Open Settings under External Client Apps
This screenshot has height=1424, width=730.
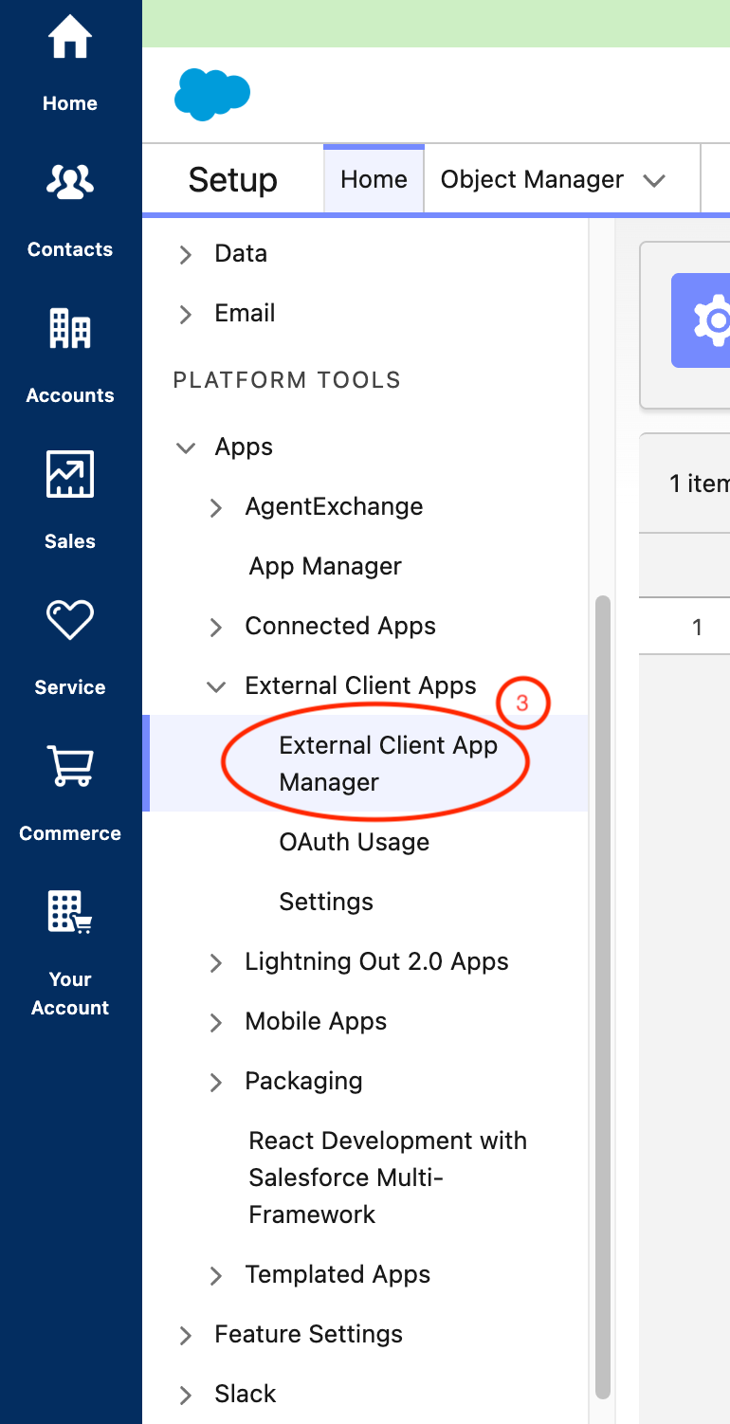click(x=326, y=902)
